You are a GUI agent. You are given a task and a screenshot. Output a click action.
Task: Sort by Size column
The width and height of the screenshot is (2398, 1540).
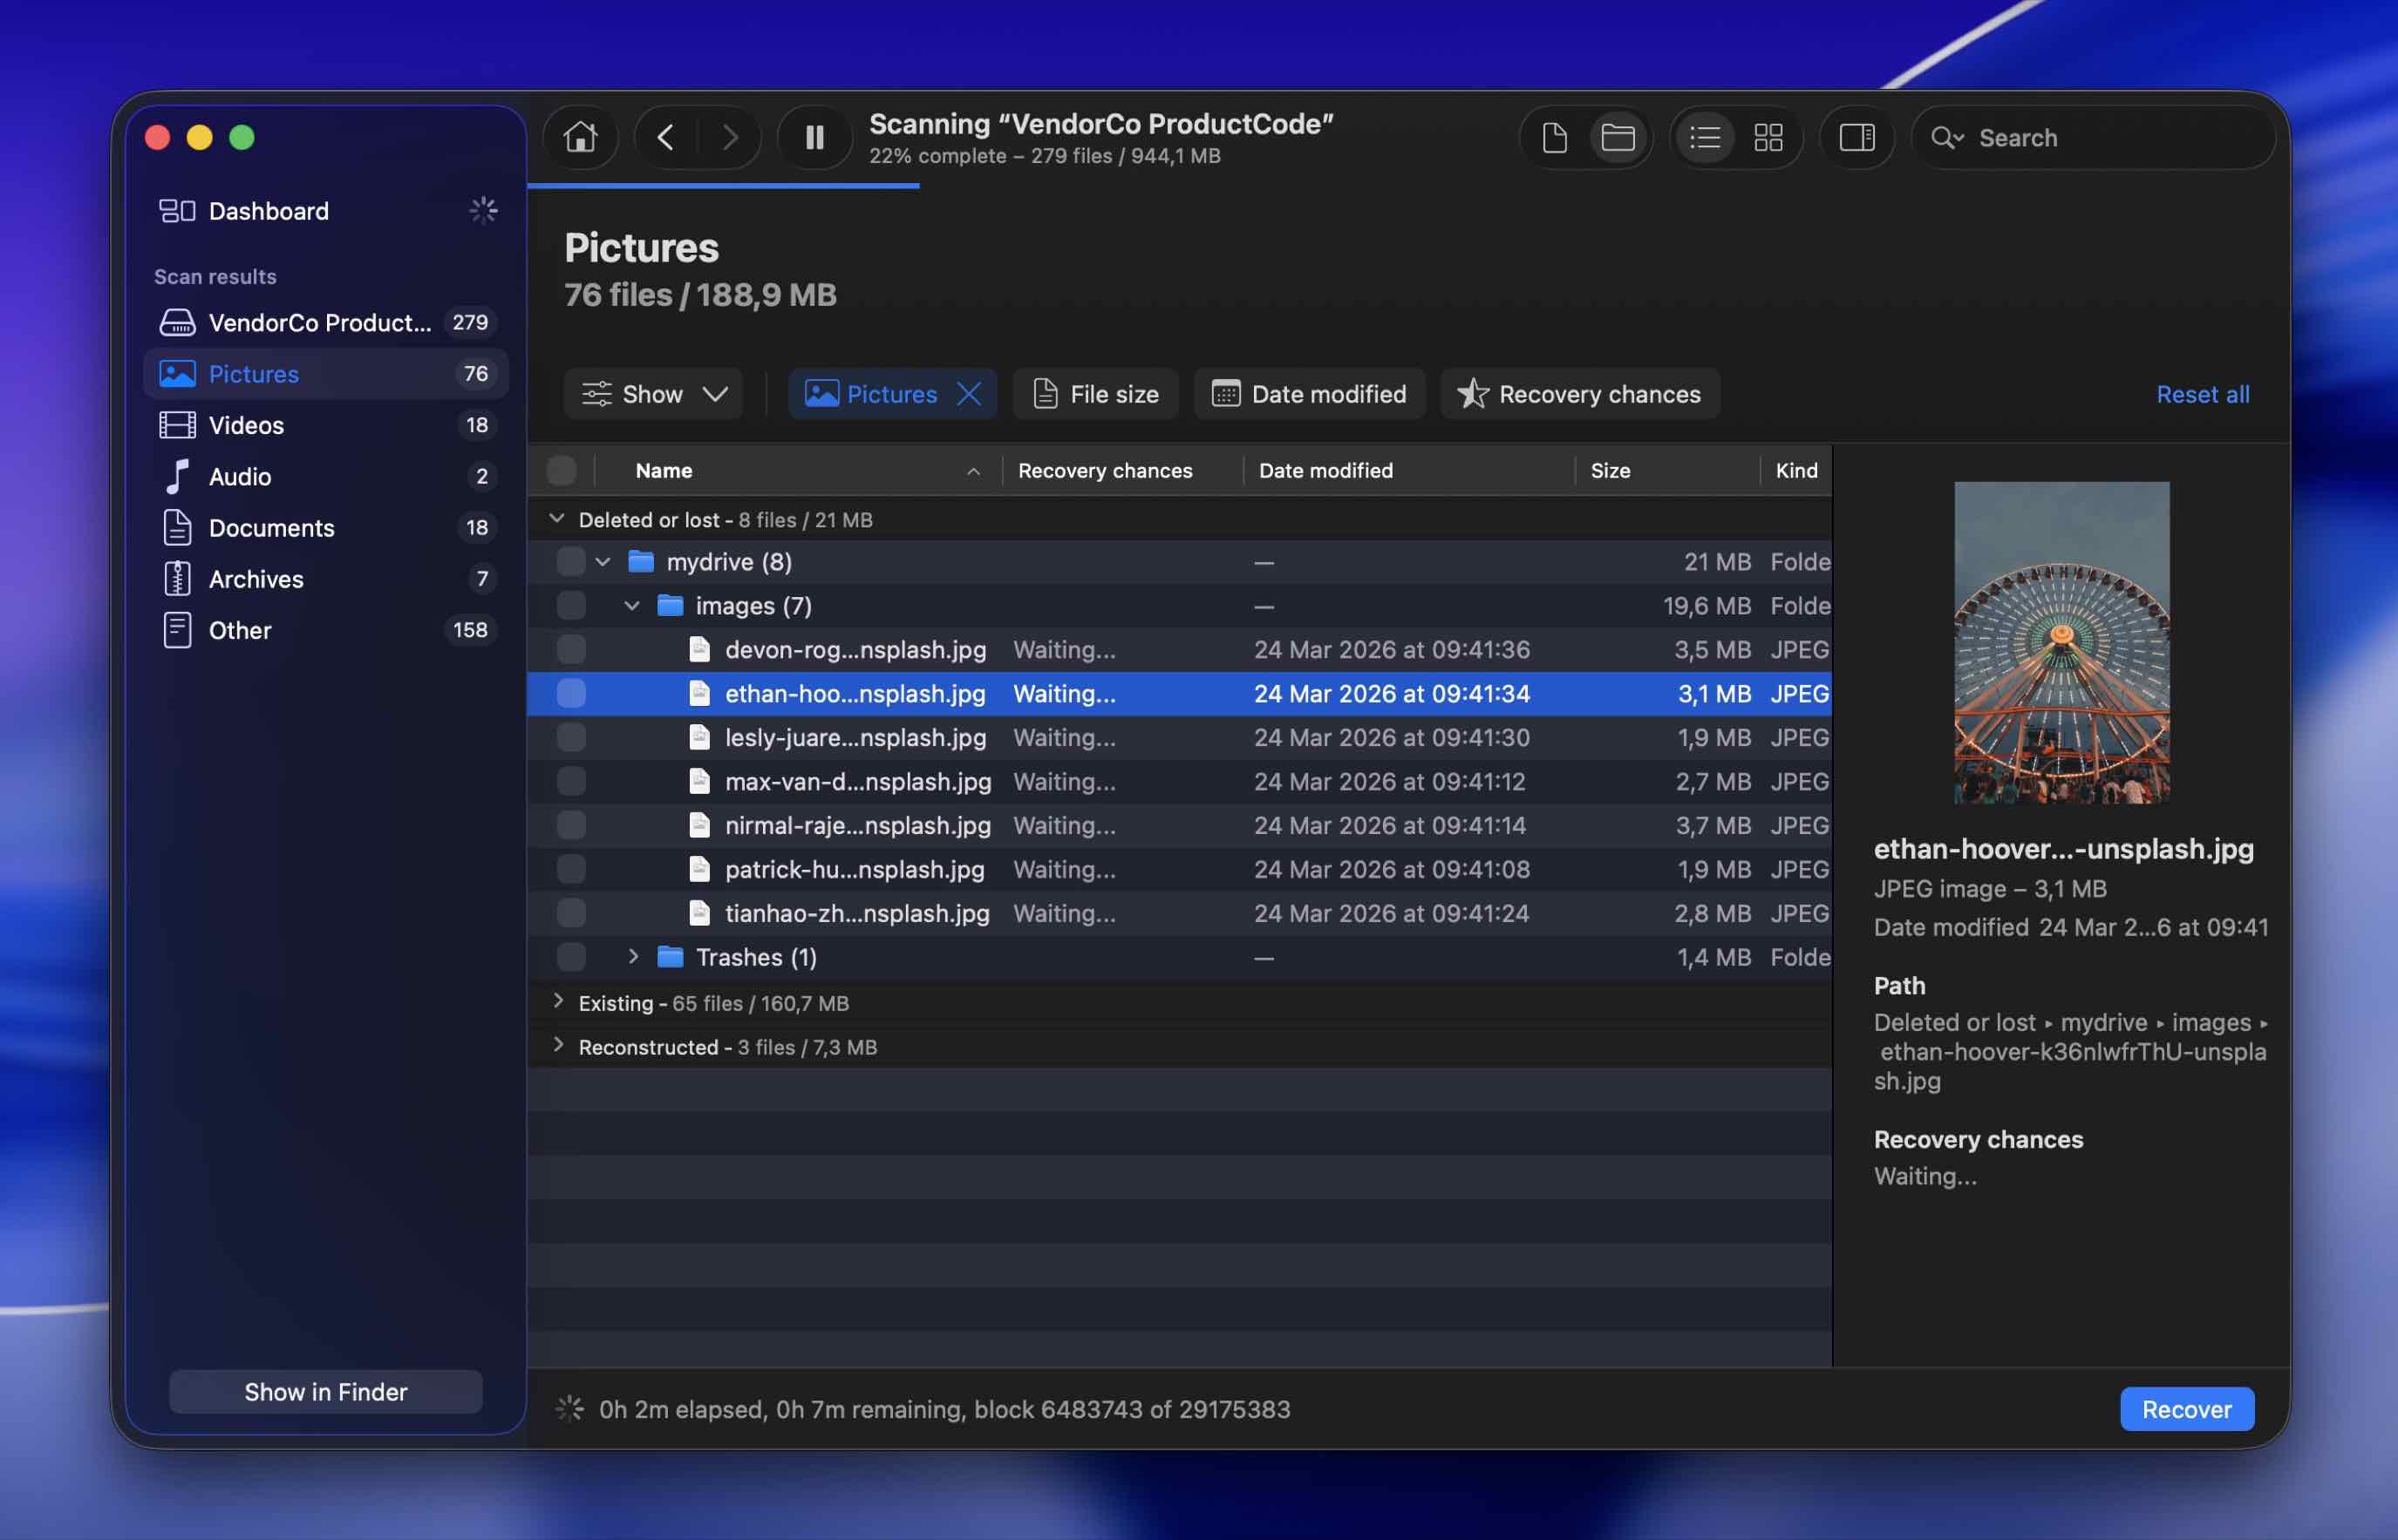(1666, 470)
